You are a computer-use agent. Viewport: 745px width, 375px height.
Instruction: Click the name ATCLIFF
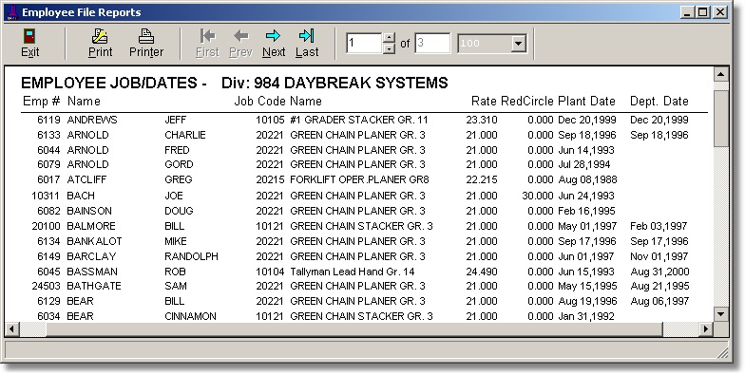pos(87,179)
